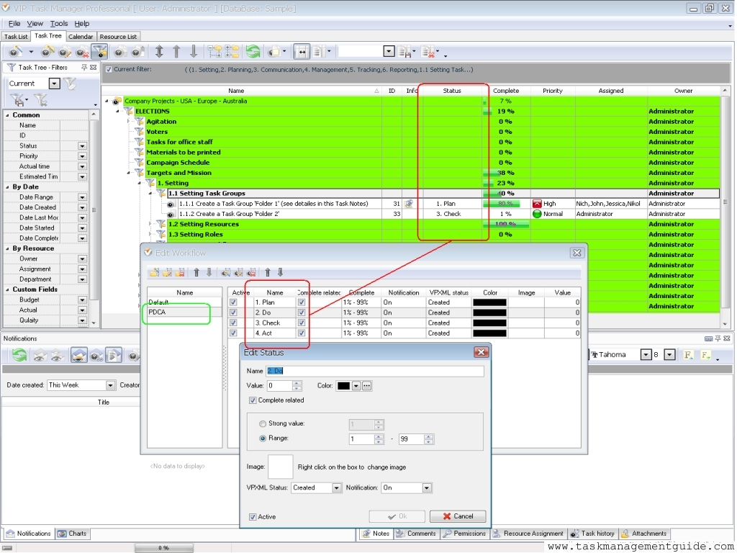Click the last down arrow in Edit Workflow toolbar

281,272
